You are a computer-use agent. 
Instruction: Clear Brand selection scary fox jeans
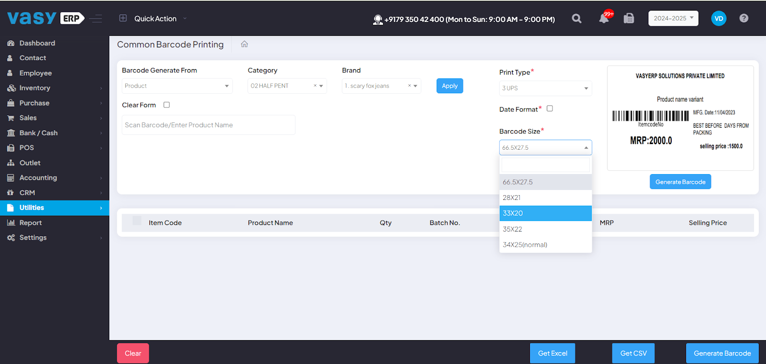409,86
